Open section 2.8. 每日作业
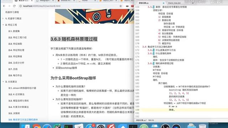The image size is (228, 128). coord(15,75)
